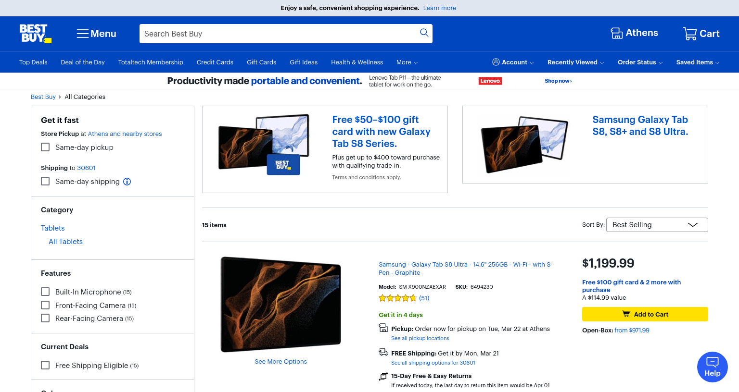Click the Get it in 4 days text
Image resolution: width=739 pixels, height=392 pixels.
[x=401, y=315]
